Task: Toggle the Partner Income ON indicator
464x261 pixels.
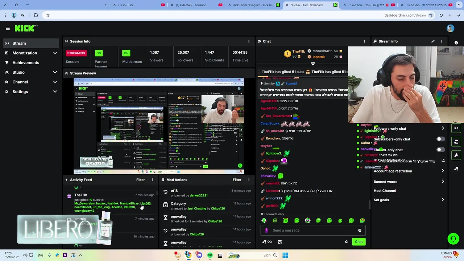Action: point(98,53)
